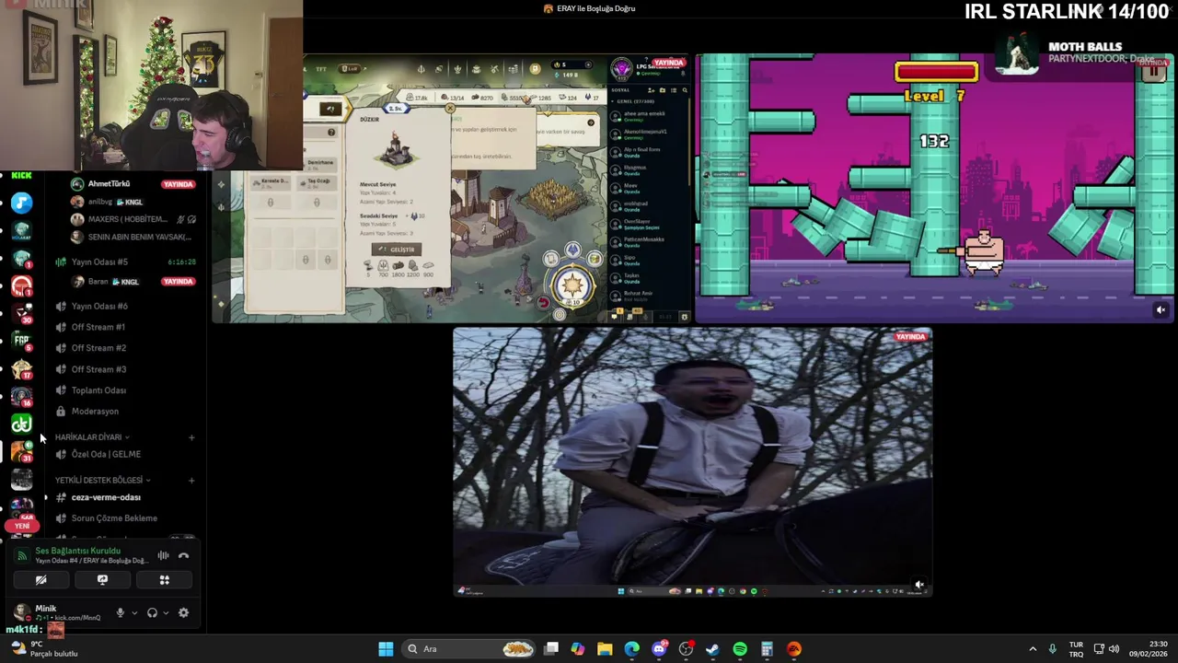Viewport: 1178px width, 663px height.
Task: Open Calculator from the taskbar
Action: (767, 649)
